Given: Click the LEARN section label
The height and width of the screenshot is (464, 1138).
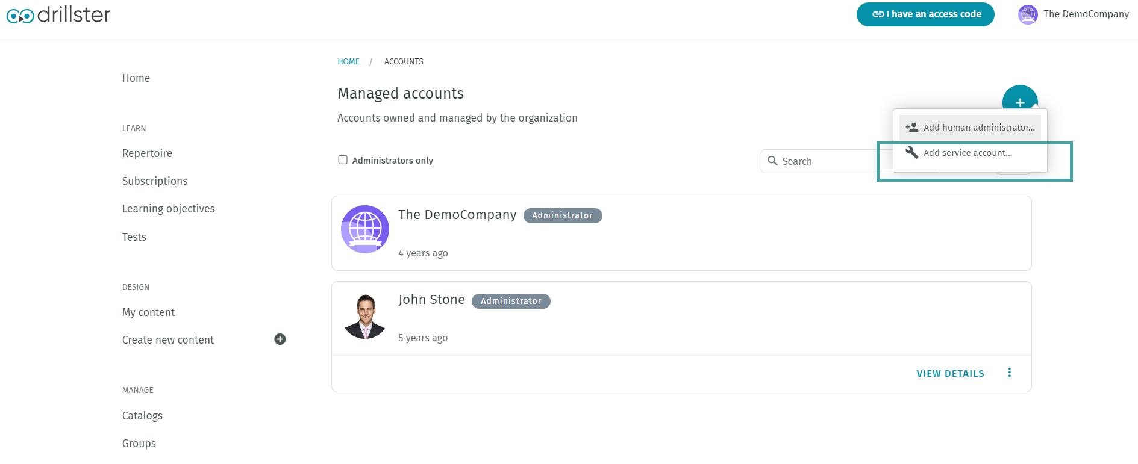Looking at the screenshot, I should coord(134,128).
